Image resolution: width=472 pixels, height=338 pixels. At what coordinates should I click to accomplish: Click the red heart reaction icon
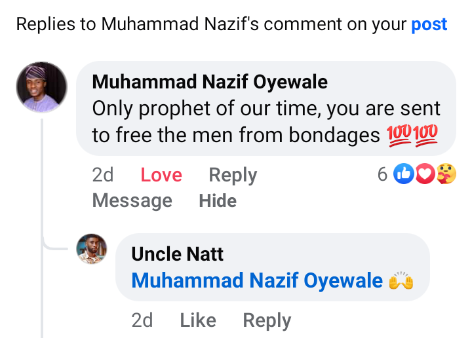click(425, 174)
